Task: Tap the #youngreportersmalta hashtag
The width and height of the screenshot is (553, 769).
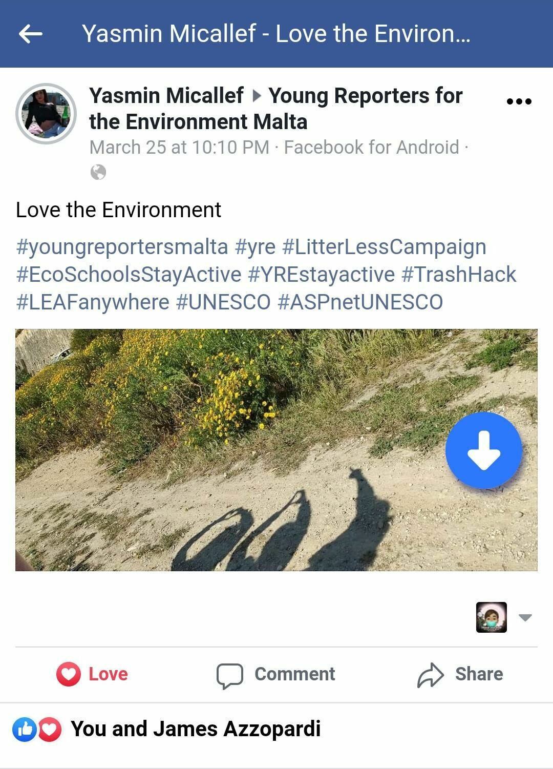Action: point(122,247)
